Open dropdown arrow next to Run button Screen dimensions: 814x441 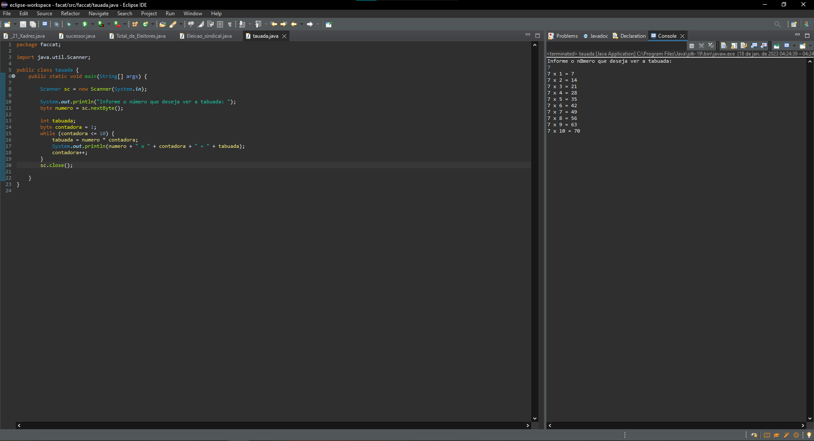coord(92,24)
